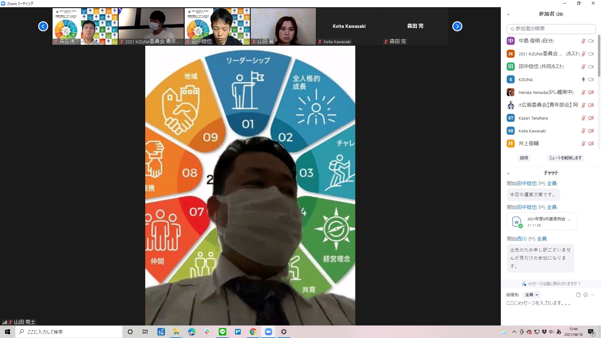The image size is (601, 338).
Task: Collapse the 参加者 participants panel chevron
Action: [x=508, y=14]
